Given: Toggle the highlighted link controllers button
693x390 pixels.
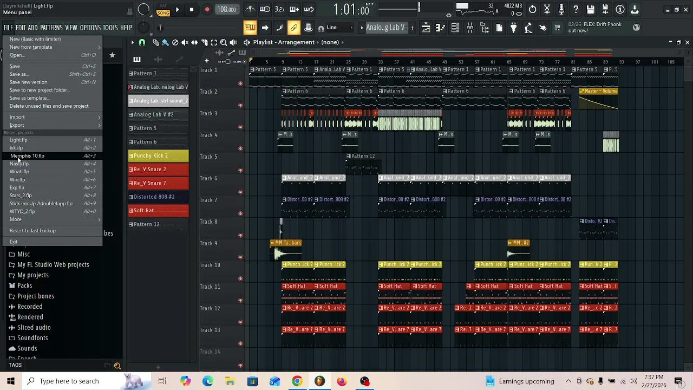Looking at the screenshot, I should pos(293,28).
